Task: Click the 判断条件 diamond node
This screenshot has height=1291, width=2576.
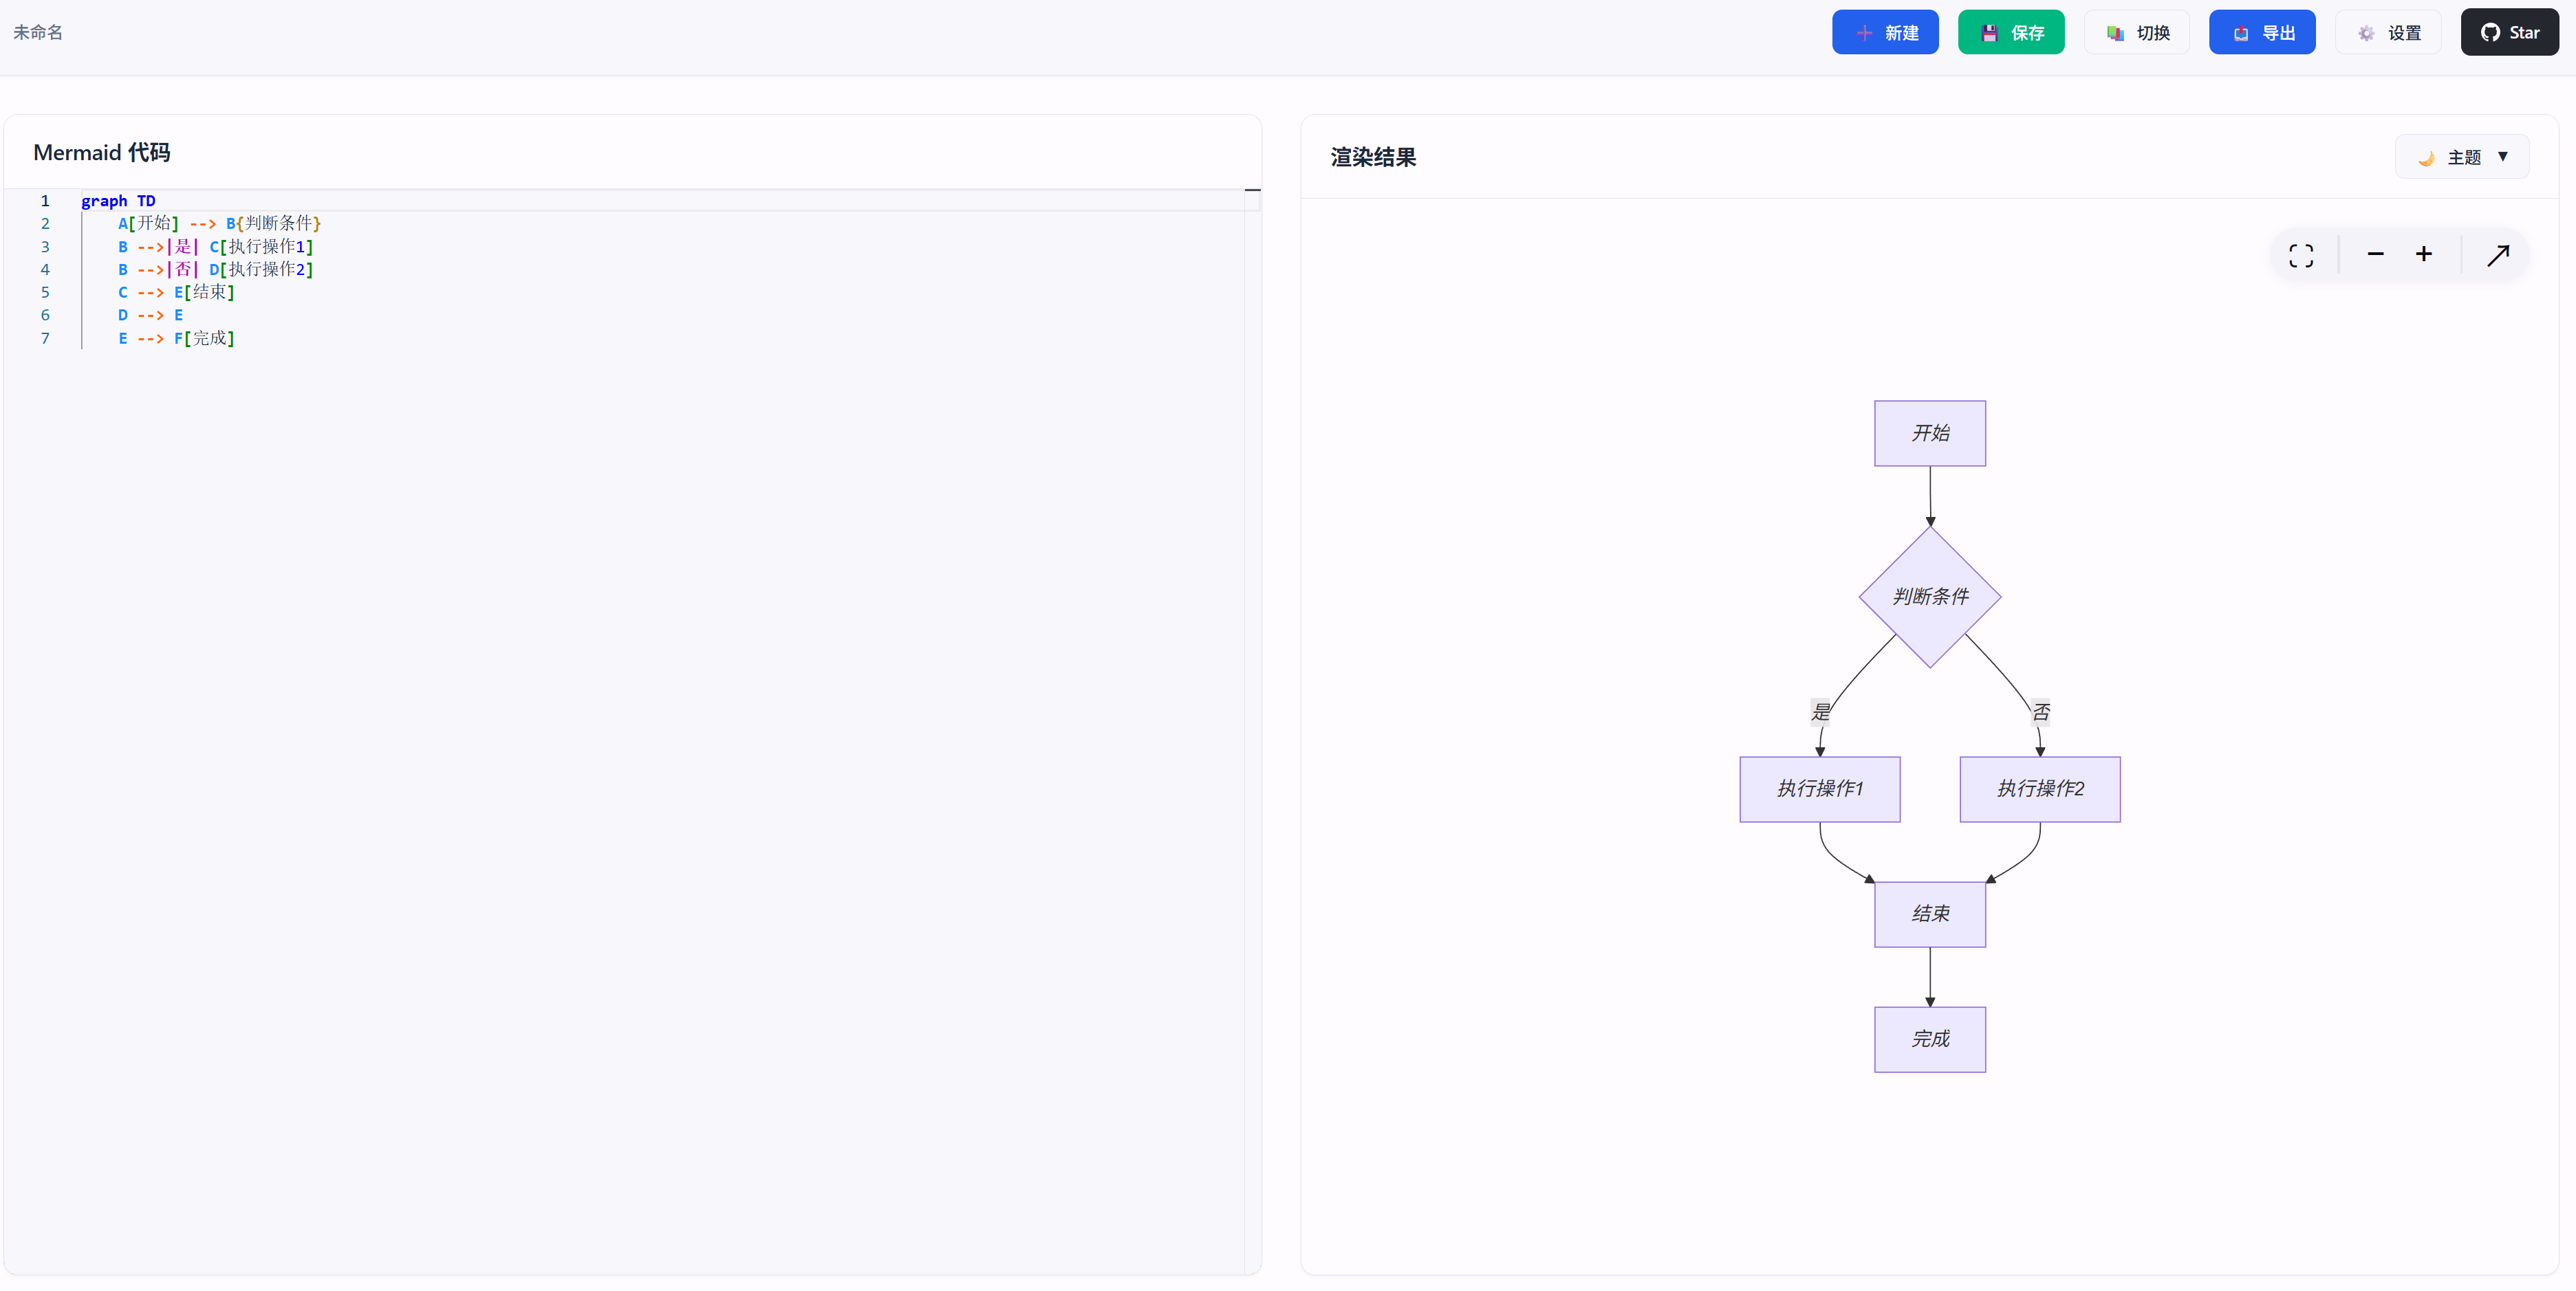Action: pyautogui.click(x=1929, y=597)
